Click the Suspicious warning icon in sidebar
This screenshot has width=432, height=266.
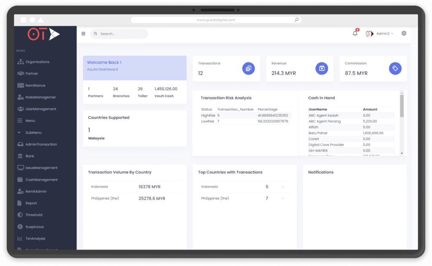(21, 226)
